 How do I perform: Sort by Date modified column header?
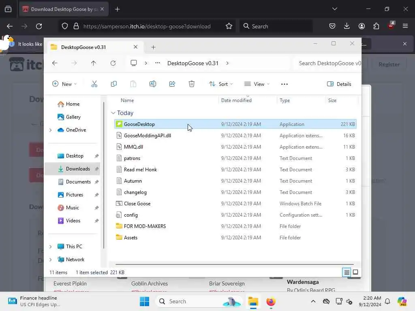236,100
